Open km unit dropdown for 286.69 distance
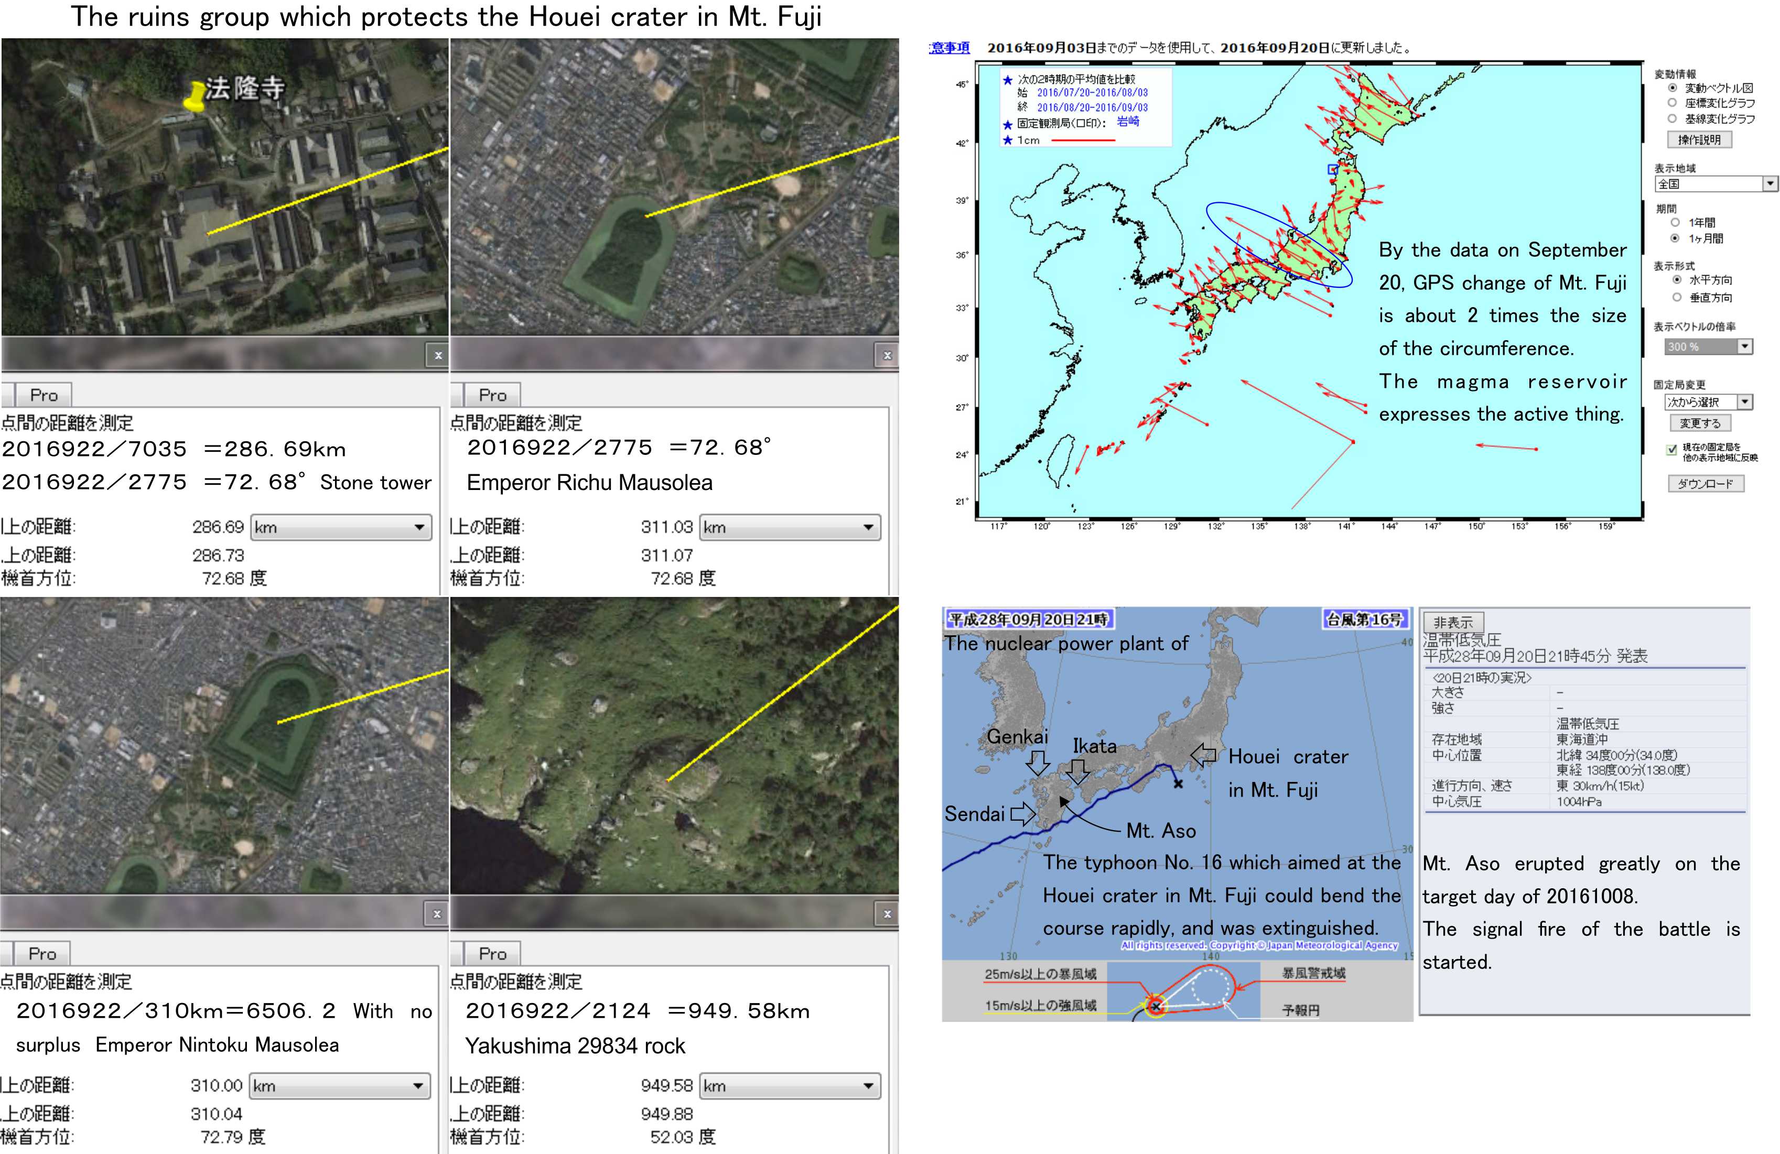 pyautogui.click(x=342, y=527)
